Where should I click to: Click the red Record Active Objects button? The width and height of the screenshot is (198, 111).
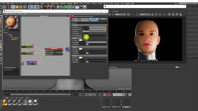point(107,95)
